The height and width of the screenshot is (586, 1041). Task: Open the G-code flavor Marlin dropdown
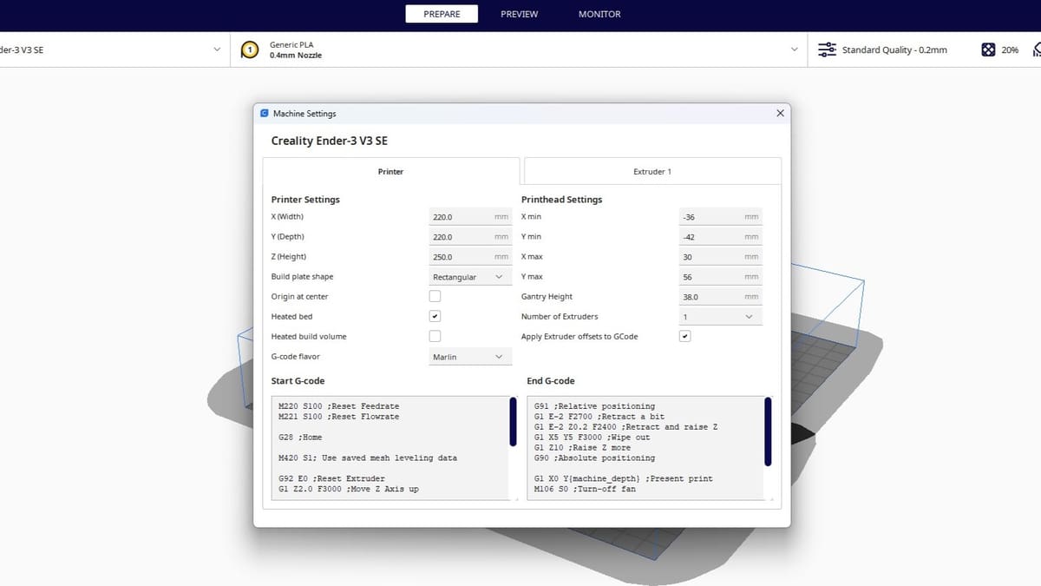pyautogui.click(x=470, y=357)
